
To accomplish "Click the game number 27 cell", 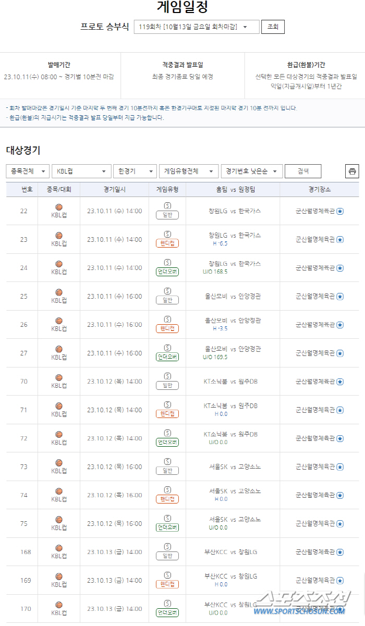I will (x=23, y=353).
